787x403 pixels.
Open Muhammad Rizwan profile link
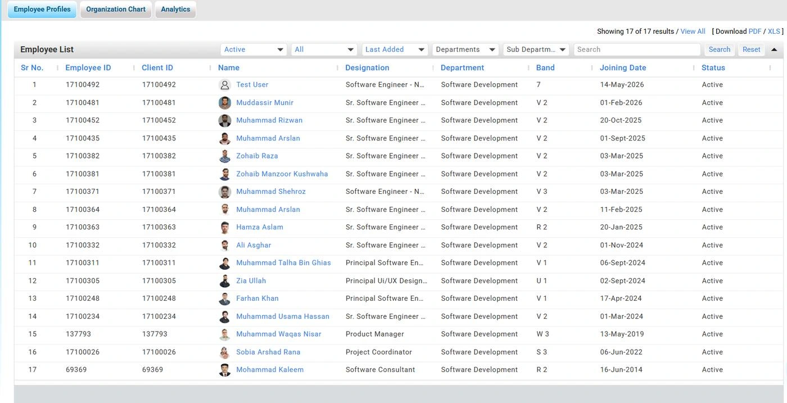(x=269, y=120)
